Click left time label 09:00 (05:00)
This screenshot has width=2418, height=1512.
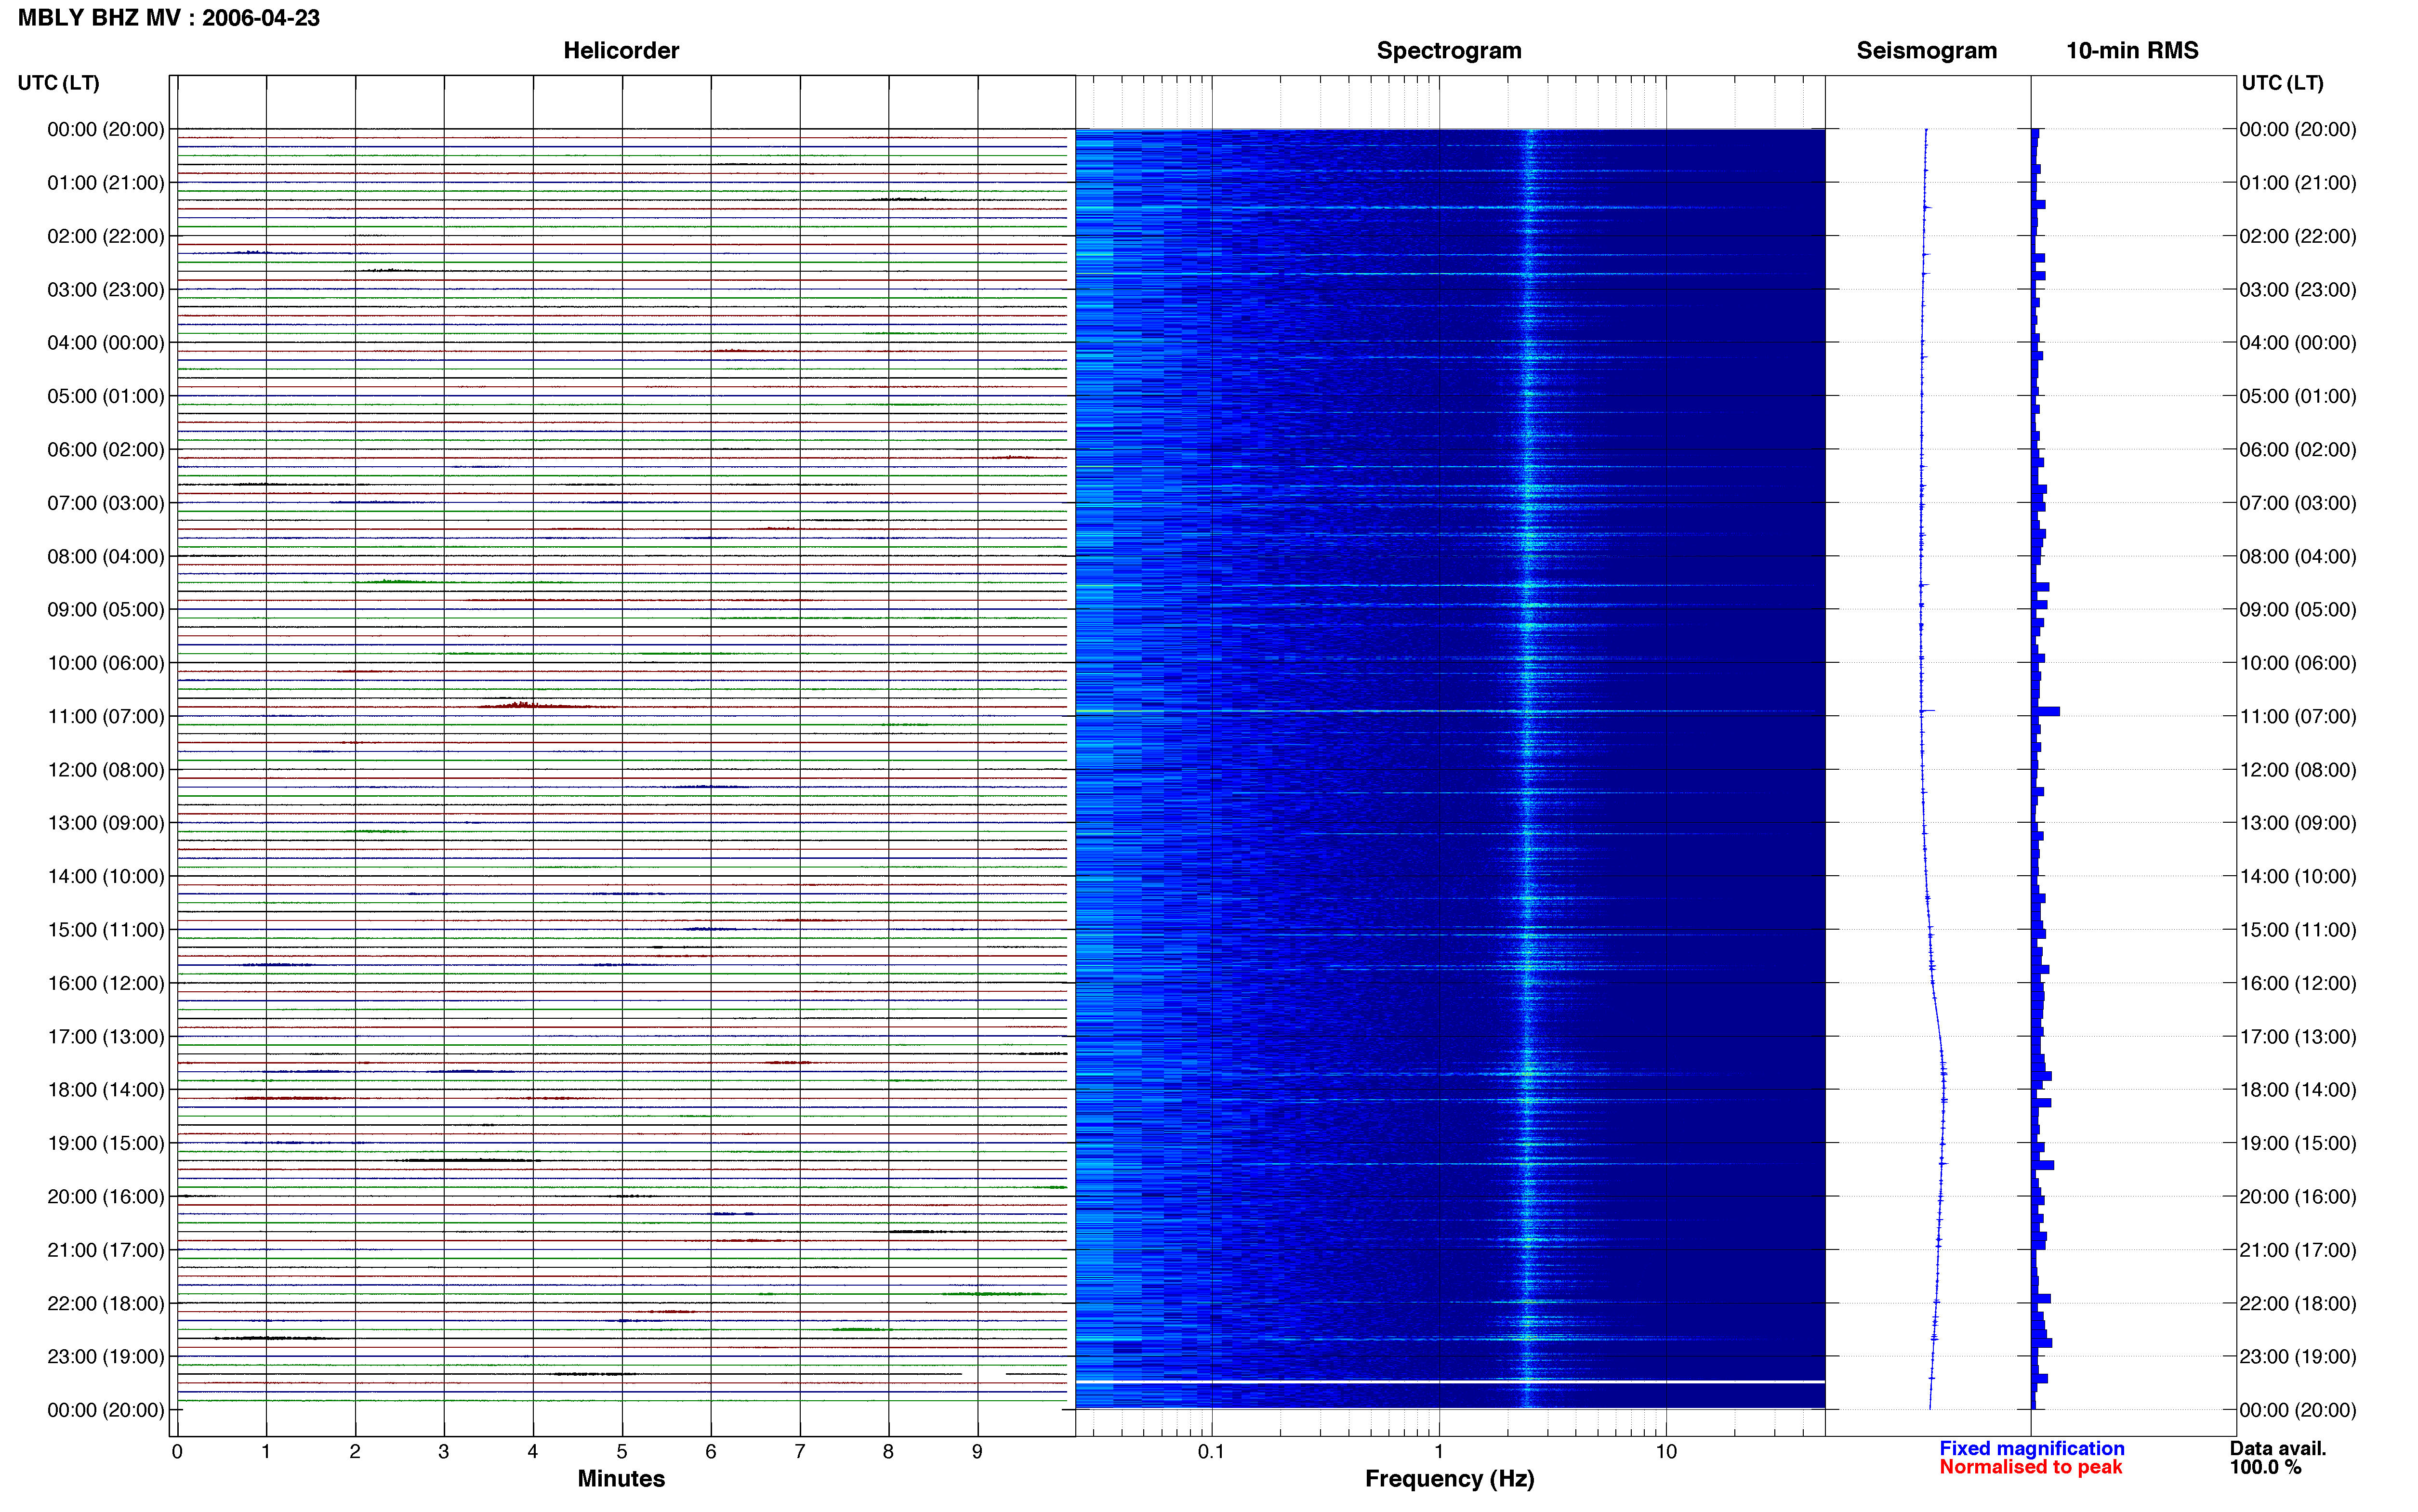tap(105, 610)
